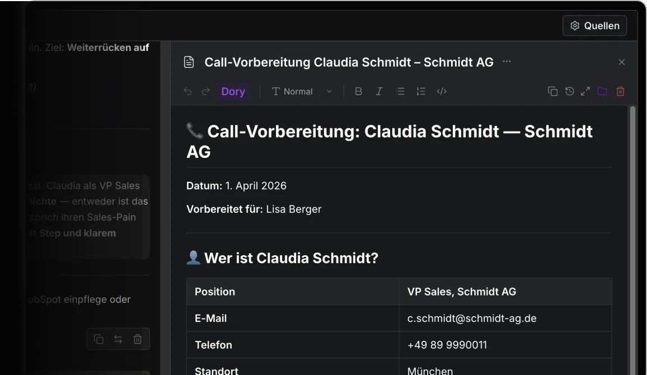Copy the document using the toolbar copy icon
This screenshot has height=375, width=647.
point(552,91)
